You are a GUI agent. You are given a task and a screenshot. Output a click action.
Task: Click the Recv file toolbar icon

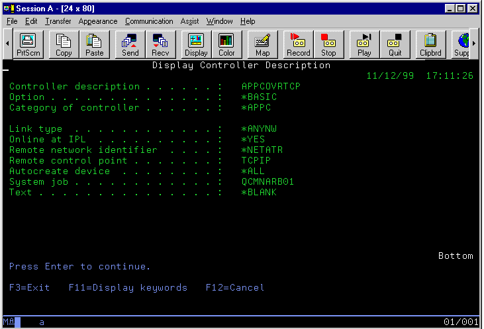click(160, 45)
